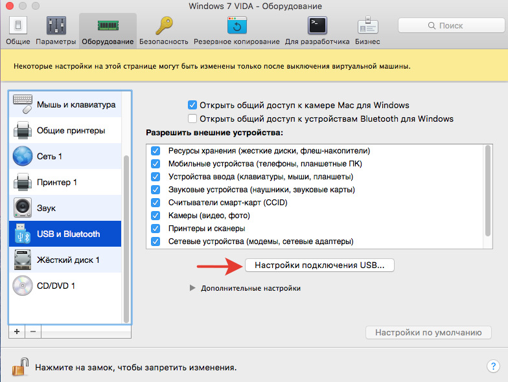This screenshot has height=382, width=508.
Task: Open the Безопасность key icon
Action: [x=164, y=25]
